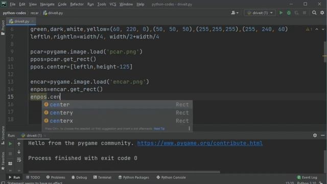Click the layout icon in Run panel
Viewport: 327px width, 184px height.
[x=10, y=164]
